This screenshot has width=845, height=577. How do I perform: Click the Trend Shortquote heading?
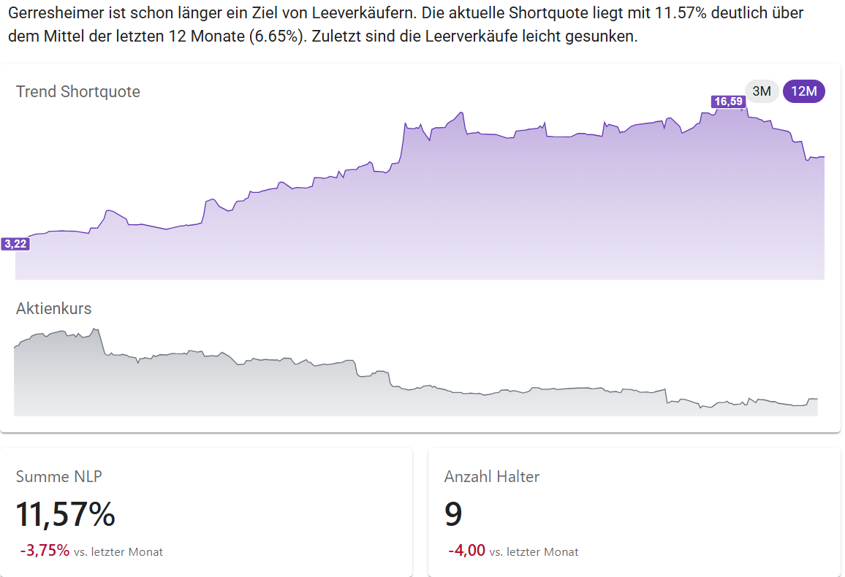point(77,91)
